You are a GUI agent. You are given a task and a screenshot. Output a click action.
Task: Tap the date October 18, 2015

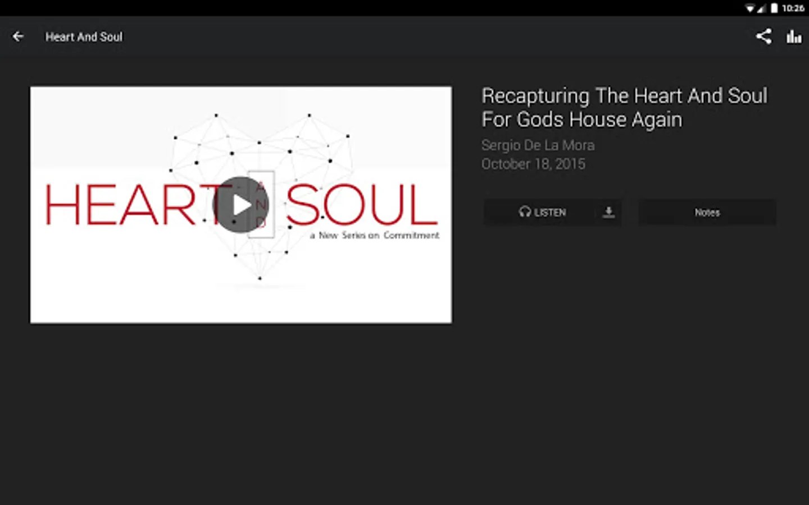pos(533,164)
